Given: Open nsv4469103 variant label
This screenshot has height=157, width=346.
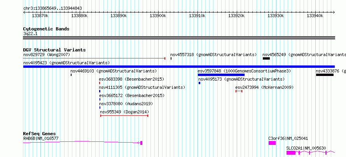Looking at the screenshot, I should point(114,71).
